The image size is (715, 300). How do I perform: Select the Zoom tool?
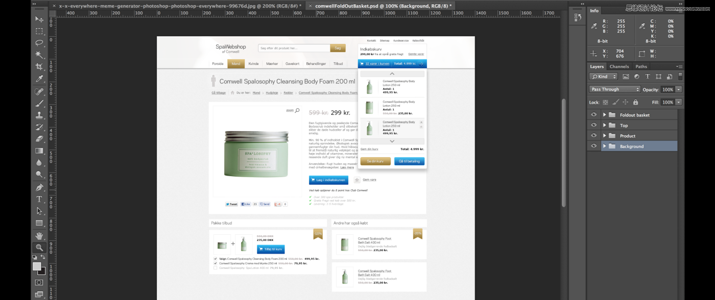pos(39,247)
